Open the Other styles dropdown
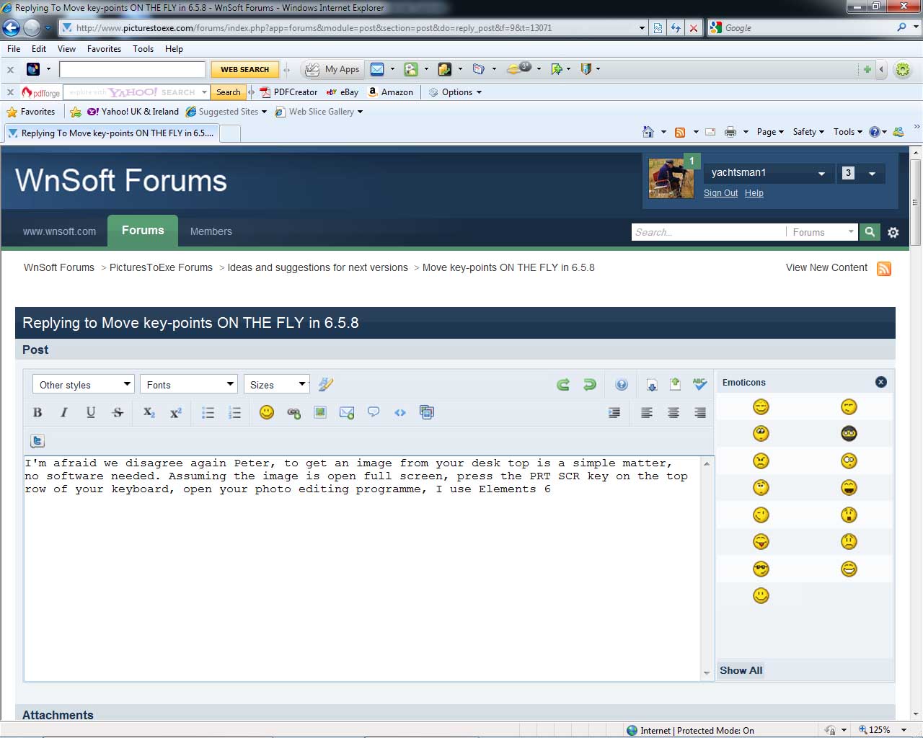The image size is (923, 738). [84, 385]
